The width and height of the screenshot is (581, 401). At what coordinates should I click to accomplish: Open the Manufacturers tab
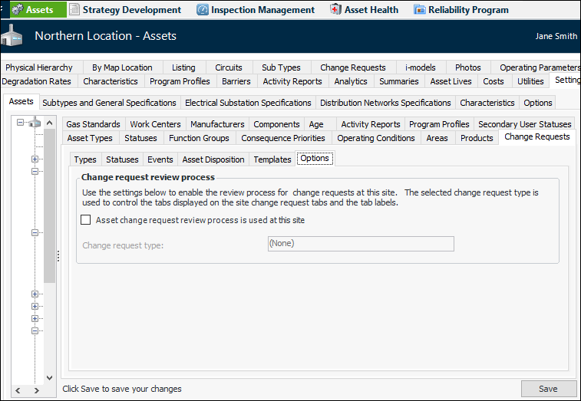point(217,124)
